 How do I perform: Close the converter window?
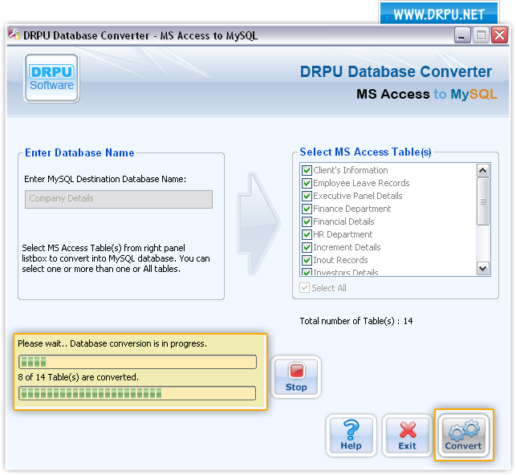tap(499, 35)
